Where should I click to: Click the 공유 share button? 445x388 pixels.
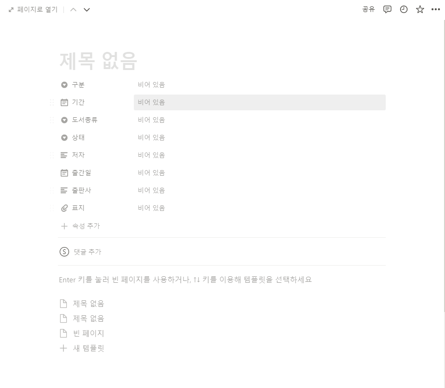[369, 9]
